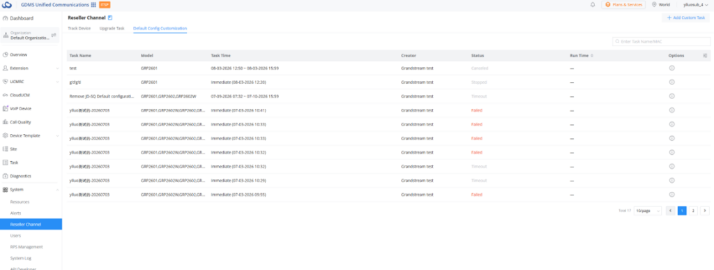Viewport: 714px width, 270px height.
Task: Go to the next page arrow
Action: coord(705,211)
